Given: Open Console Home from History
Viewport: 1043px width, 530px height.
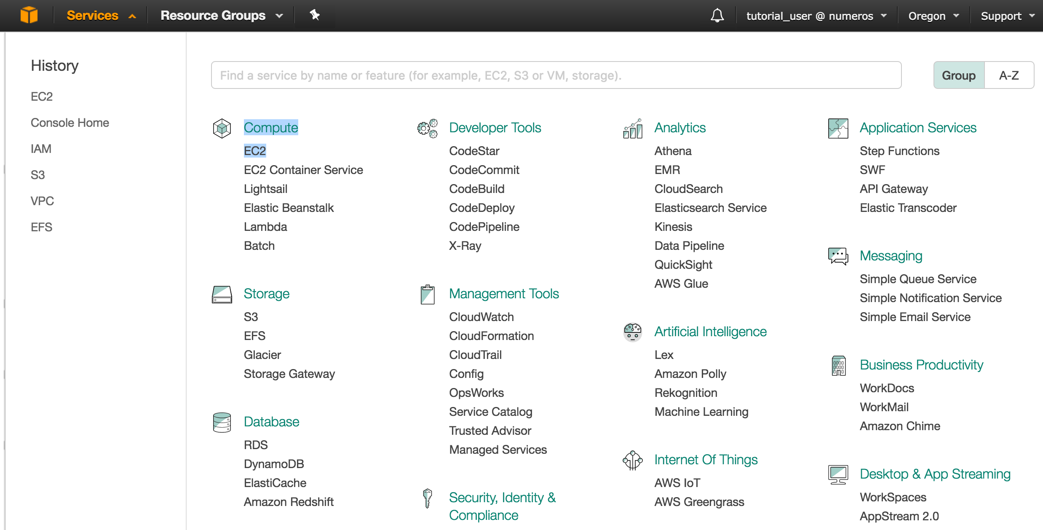Looking at the screenshot, I should click(x=70, y=123).
